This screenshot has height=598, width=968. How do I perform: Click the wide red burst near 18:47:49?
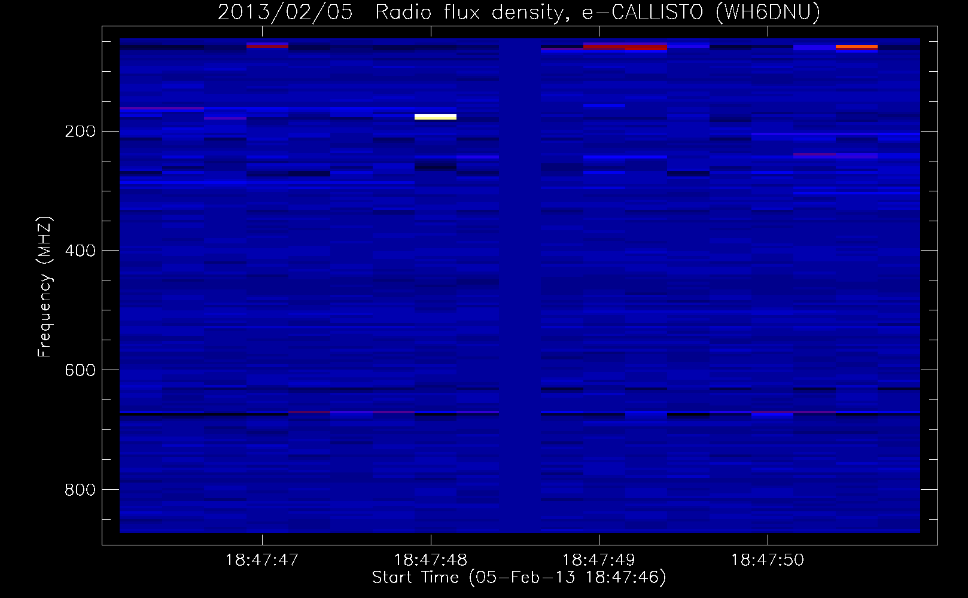point(625,47)
